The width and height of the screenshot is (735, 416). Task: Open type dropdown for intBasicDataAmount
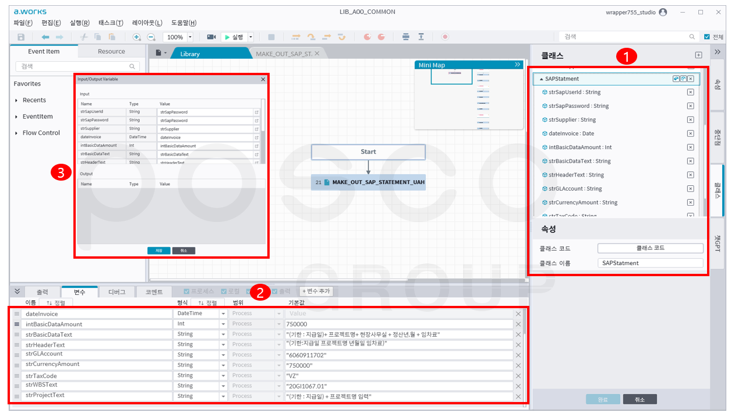click(223, 324)
